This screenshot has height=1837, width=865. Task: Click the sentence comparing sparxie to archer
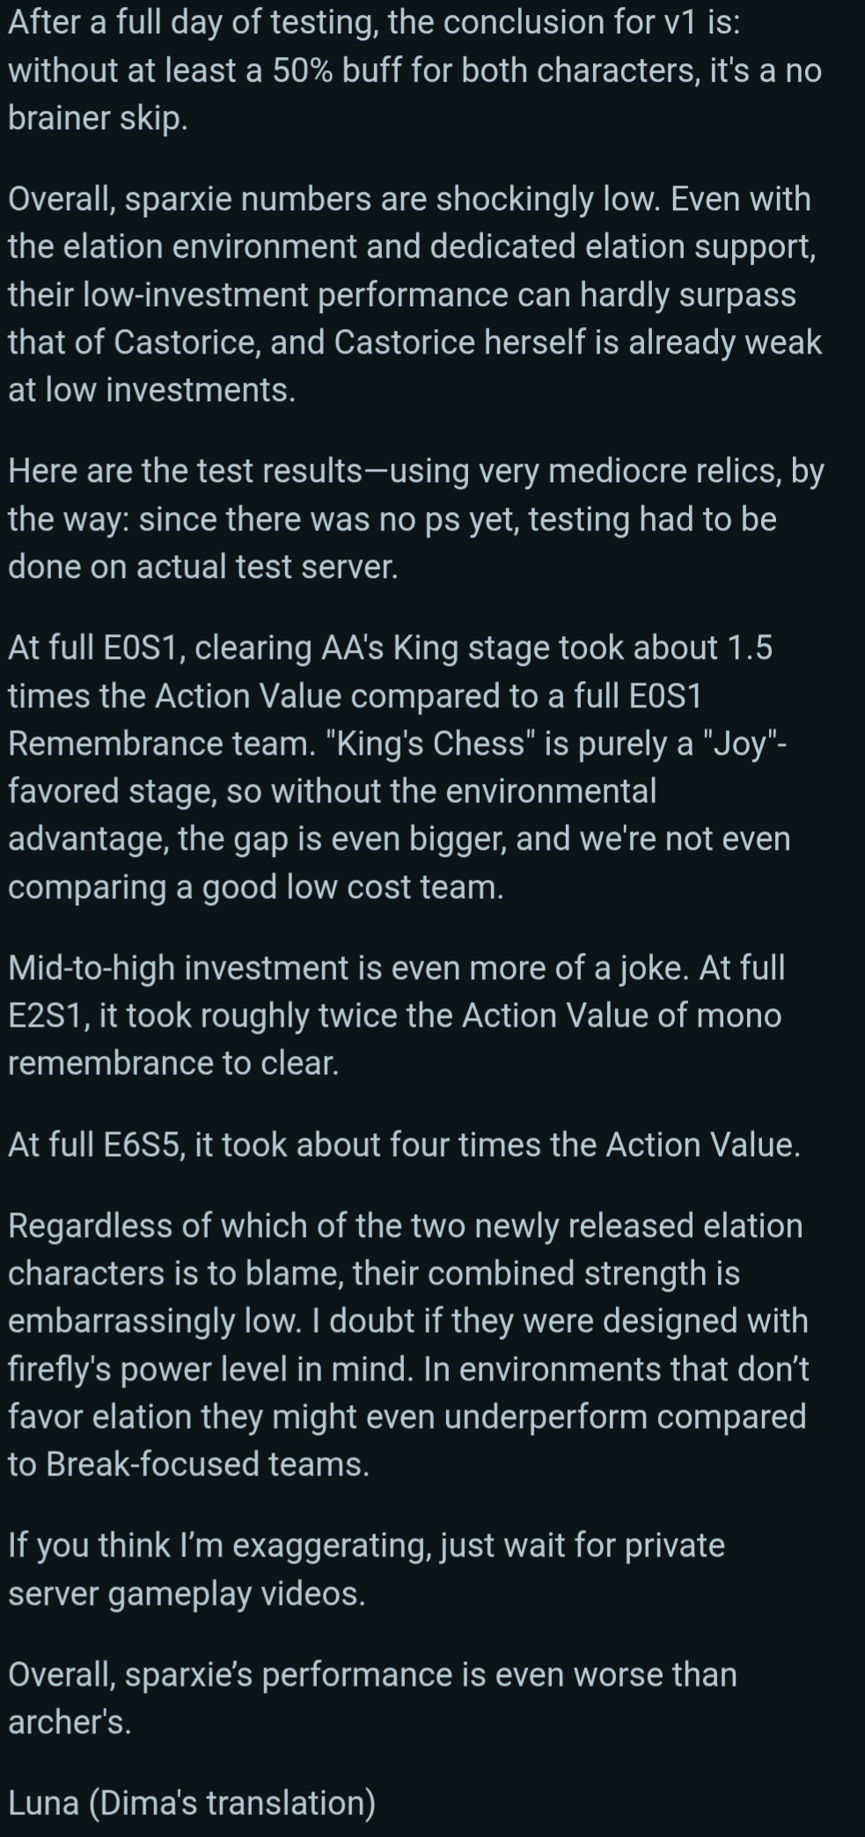pyautogui.click(x=373, y=1698)
